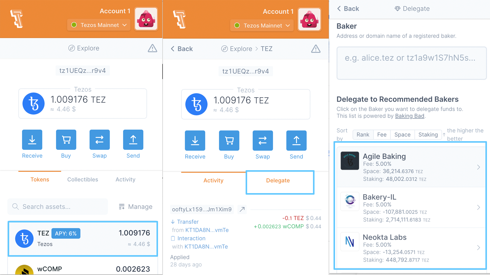Sort bakers by Staking
Image resolution: width=490 pixels, height=275 pixels.
(x=428, y=135)
